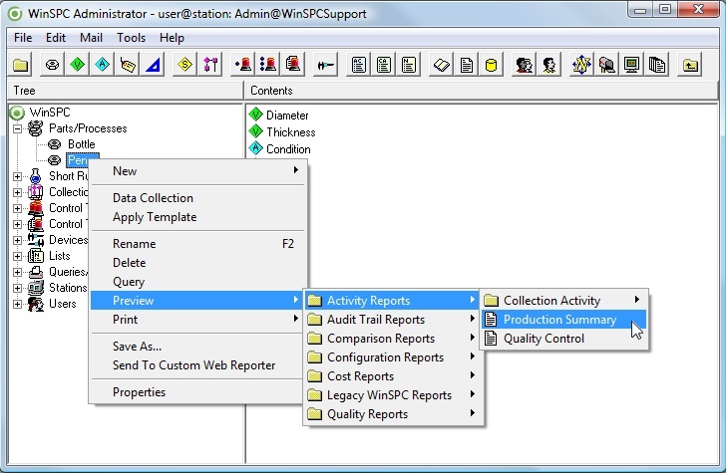This screenshot has height=473, width=726.
Task: Click the purple collection plan toolbar icon
Action: tap(210, 65)
